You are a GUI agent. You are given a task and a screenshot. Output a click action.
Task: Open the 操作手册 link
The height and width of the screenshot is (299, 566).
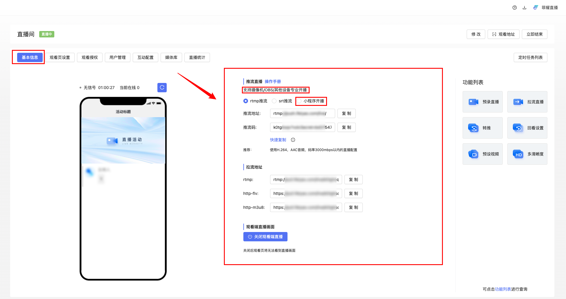[x=273, y=81]
